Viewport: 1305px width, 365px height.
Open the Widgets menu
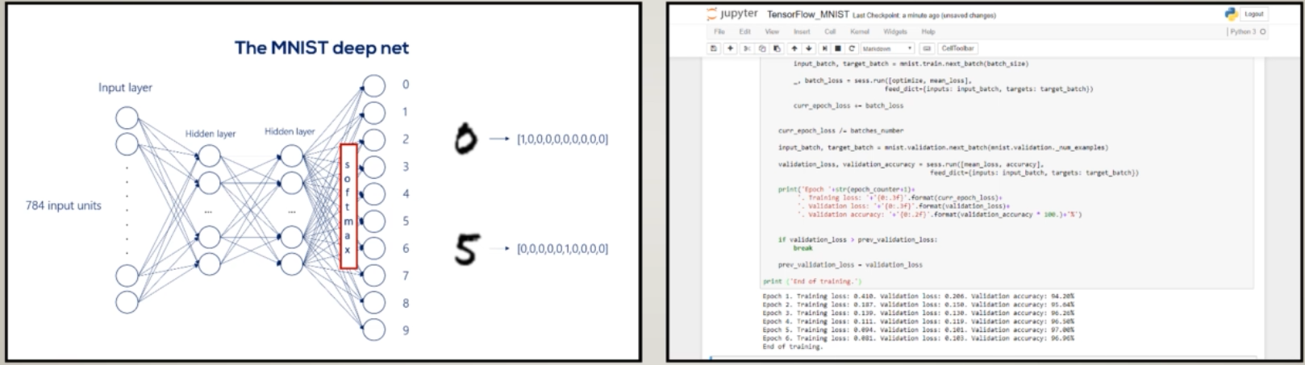(894, 31)
